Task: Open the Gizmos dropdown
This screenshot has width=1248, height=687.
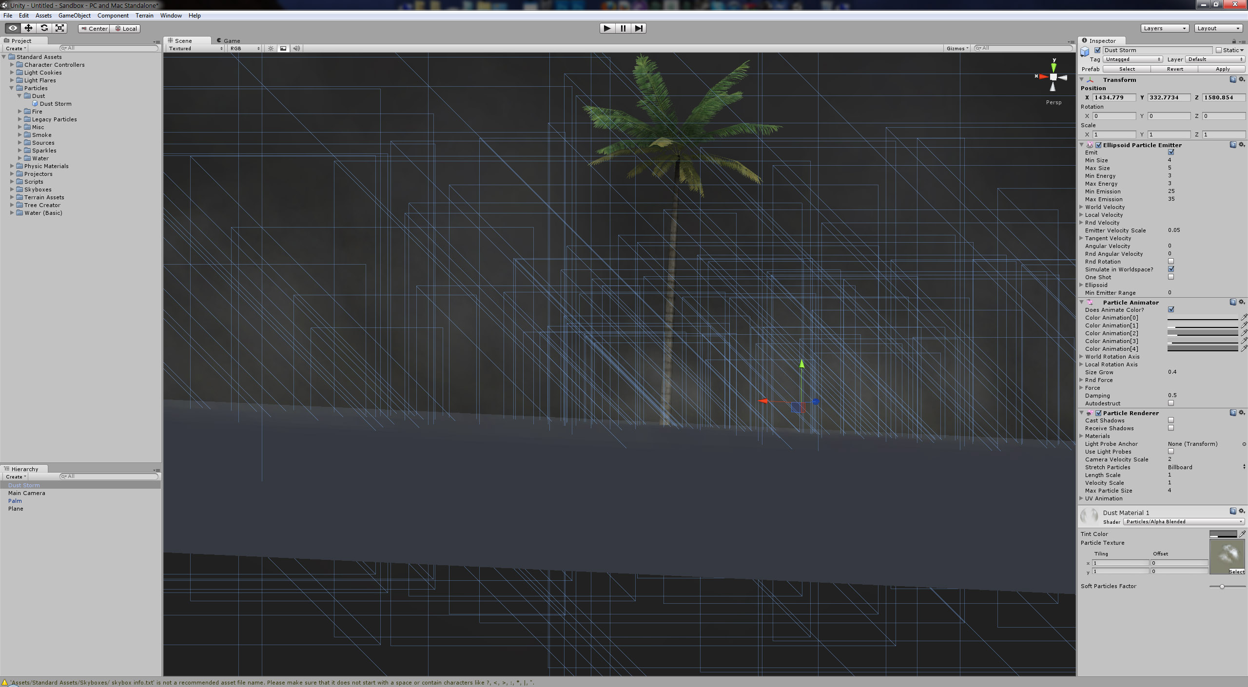Action: pos(957,48)
